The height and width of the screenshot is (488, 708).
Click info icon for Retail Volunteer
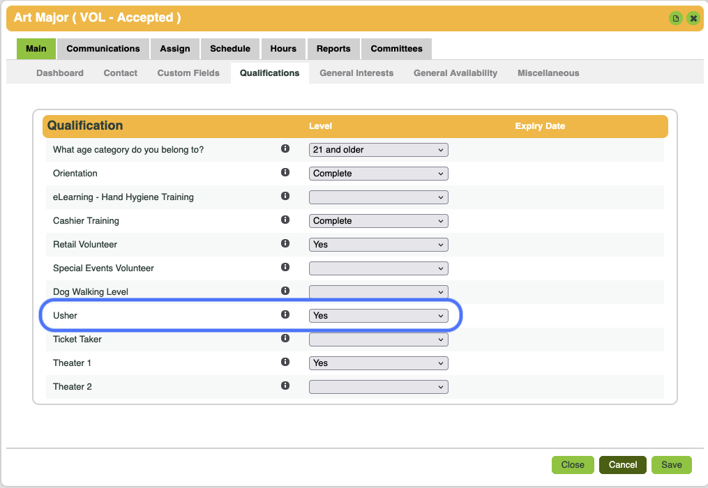coord(285,243)
